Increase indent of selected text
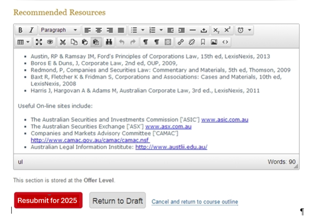Screen dimensions: 309x218 181,30
